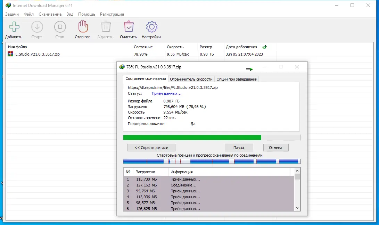Sort by Скорость column header
Image resolution: width=379 pixels, height=225 pixels.
click(x=181, y=47)
